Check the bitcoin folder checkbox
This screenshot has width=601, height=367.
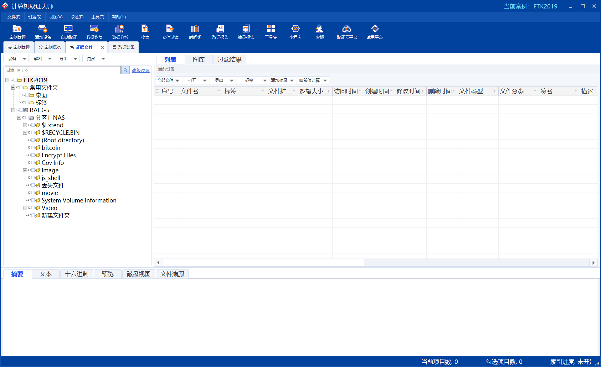33,148
